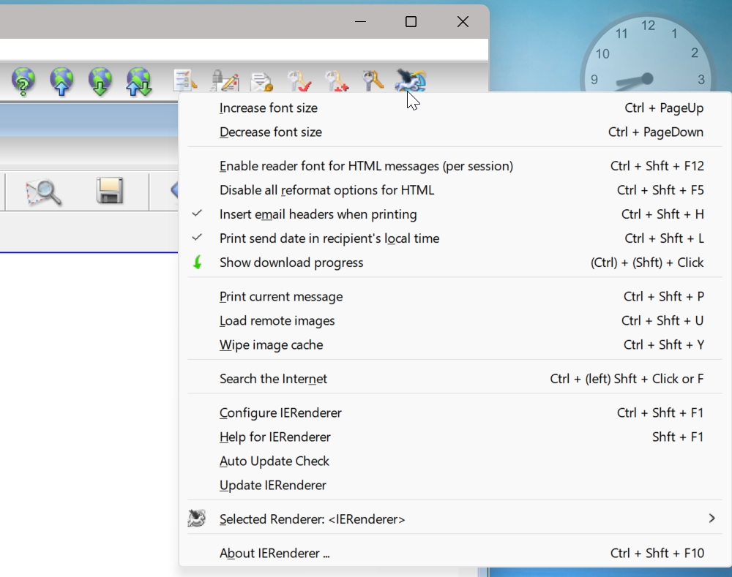Screen dimensions: 732x577
Task: Choose Increase font size from menu
Action: pos(269,108)
